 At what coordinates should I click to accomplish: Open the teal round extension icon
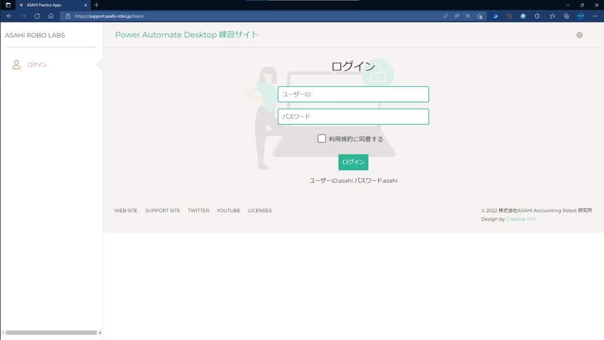click(x=523, y=16)
